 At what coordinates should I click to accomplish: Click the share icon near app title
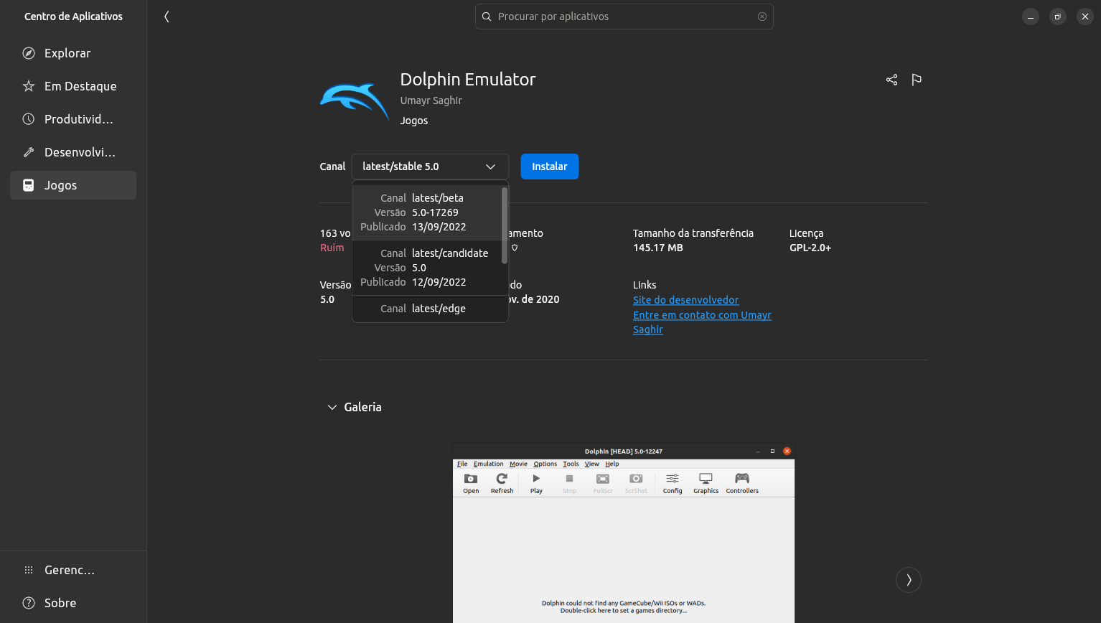[891, 80]
